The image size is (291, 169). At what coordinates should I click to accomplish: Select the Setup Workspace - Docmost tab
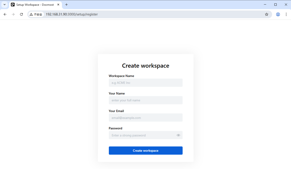[35, 5]
